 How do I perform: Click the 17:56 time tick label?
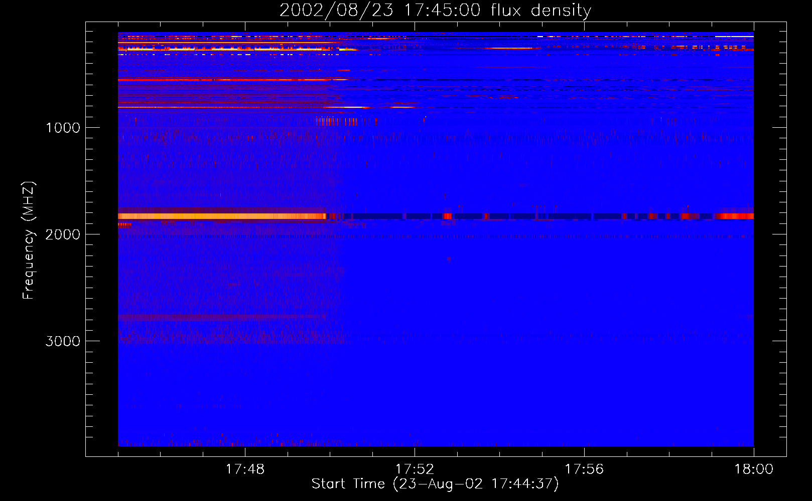(x=584, y=469)
